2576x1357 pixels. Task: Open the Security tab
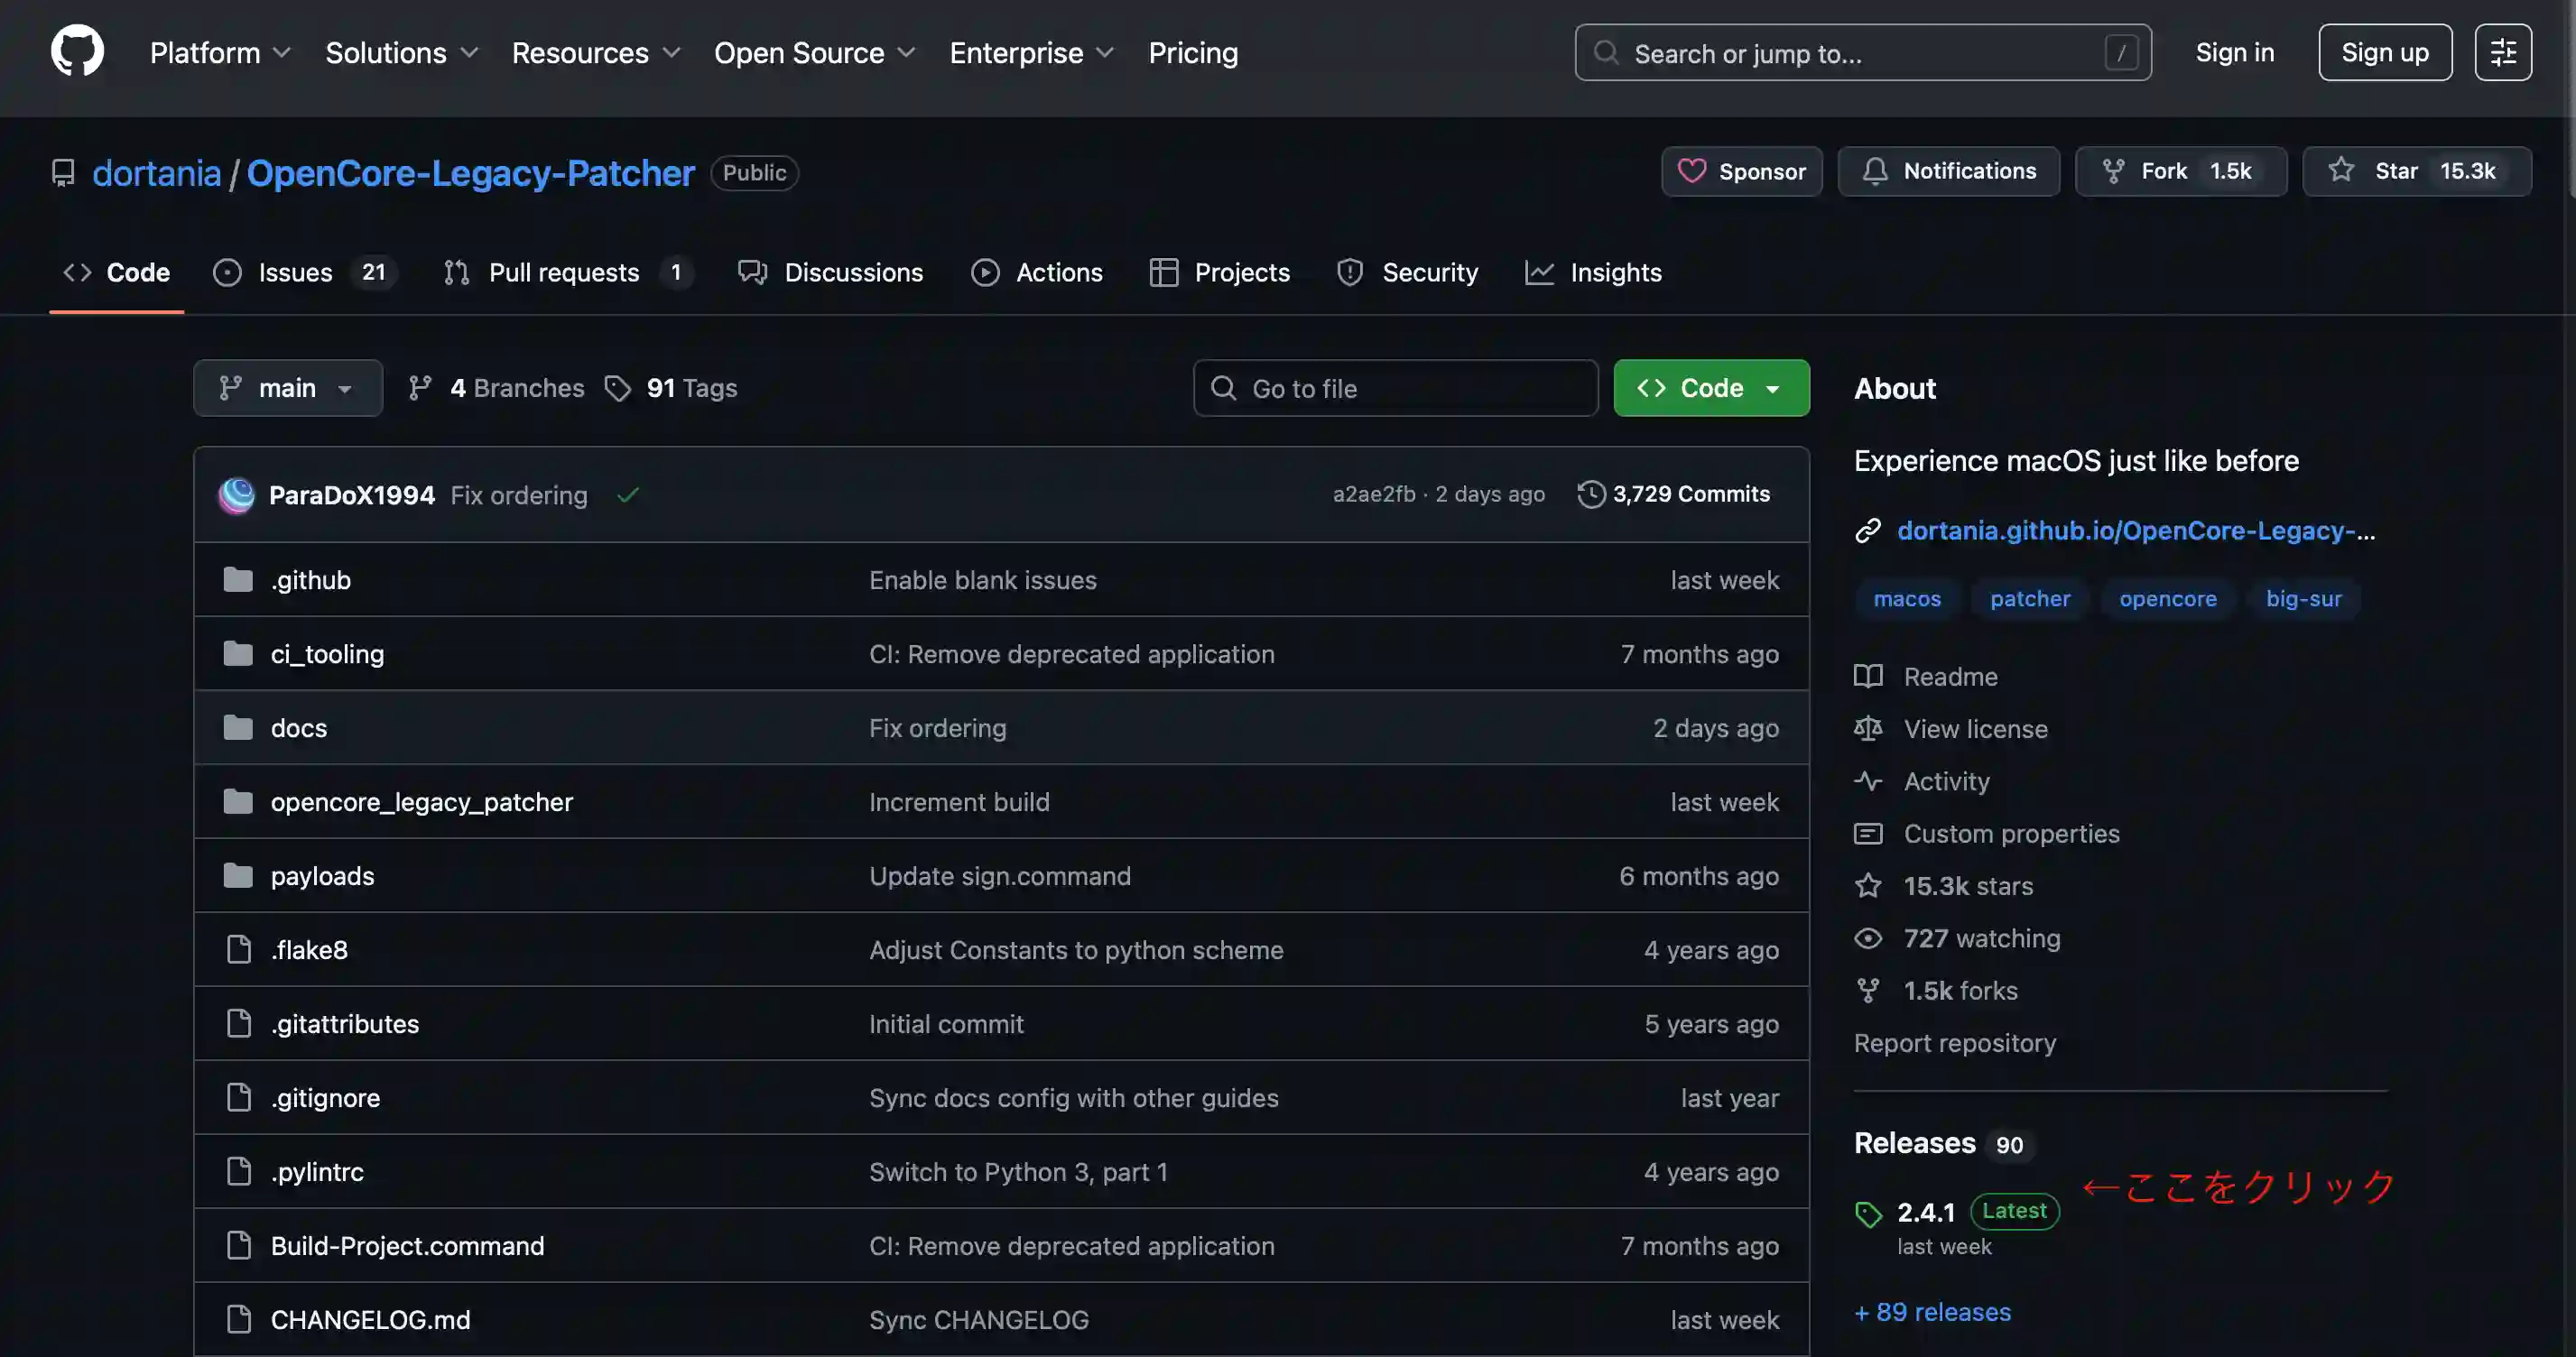pyautogui.click(x=1407, y=272)
